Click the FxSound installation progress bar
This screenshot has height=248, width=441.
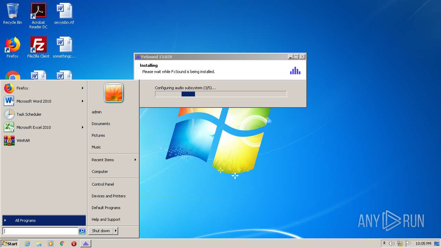(x=221, y=94)
